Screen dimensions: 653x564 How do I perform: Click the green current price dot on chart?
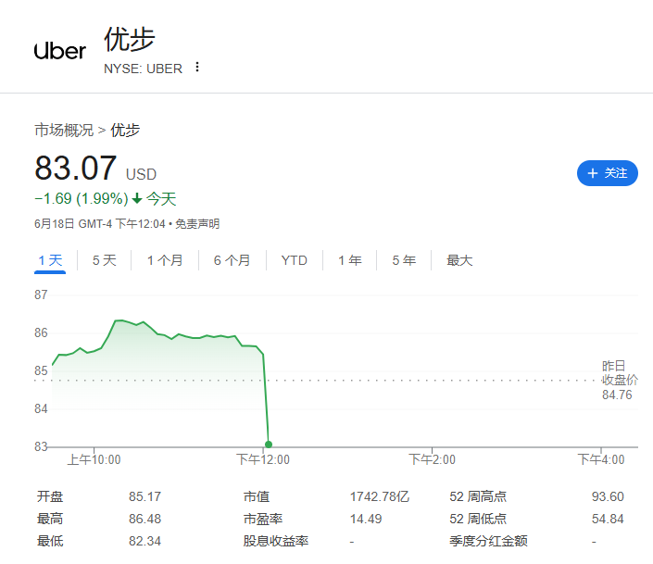tap(269, 445)
